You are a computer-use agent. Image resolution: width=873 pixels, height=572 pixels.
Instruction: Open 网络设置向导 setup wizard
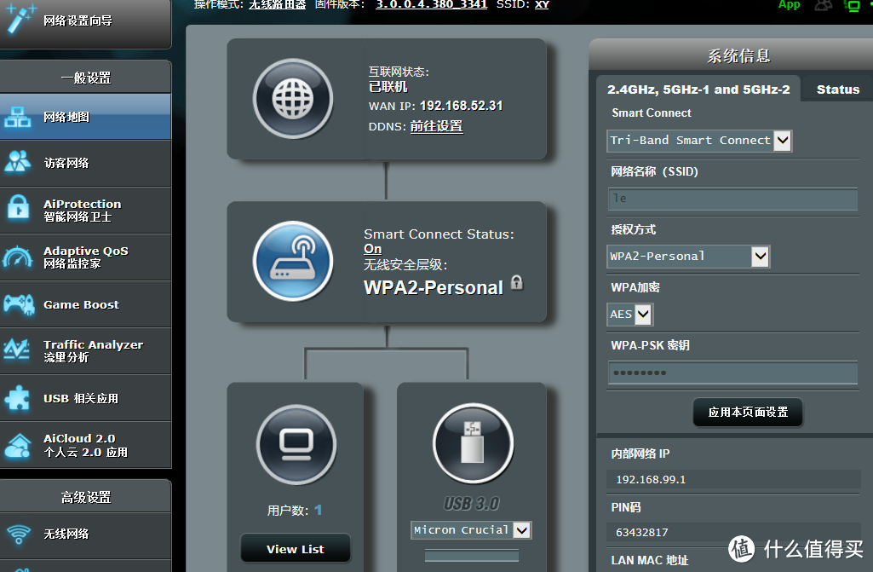(86, 22)
